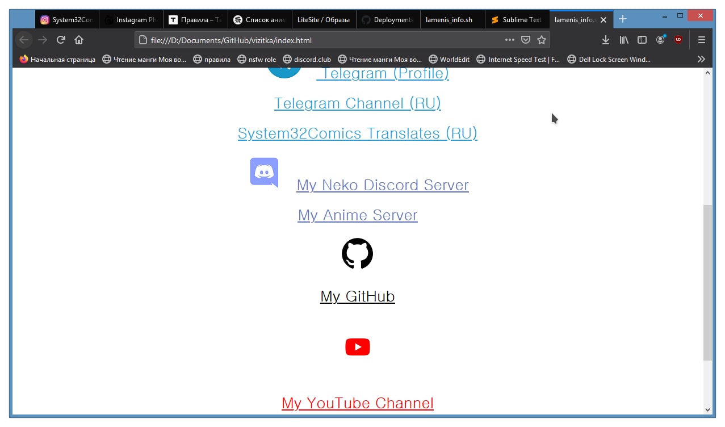Click the red YouTube play logo
Image resolution: width=725 pixels, height=427 pixels.
pyautogui.click(x=358, y=347)
